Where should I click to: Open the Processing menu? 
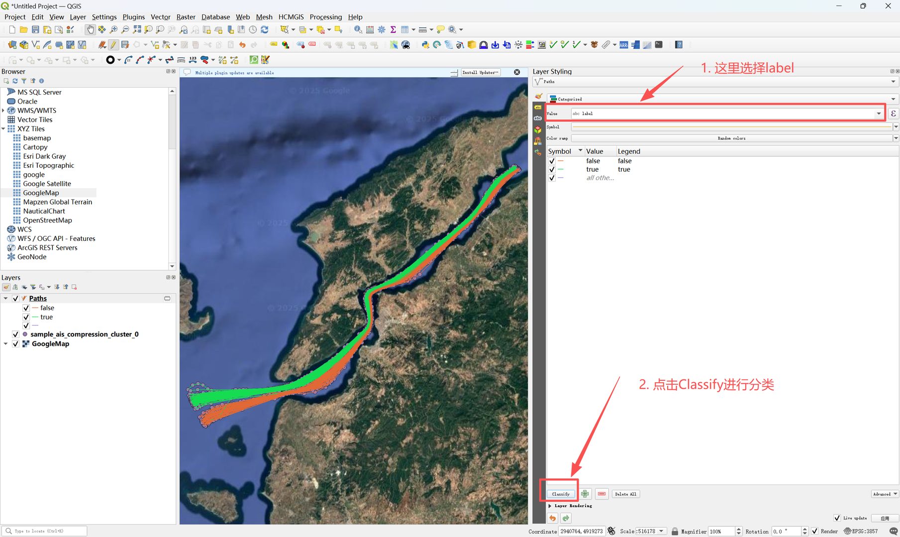point(325,17)
